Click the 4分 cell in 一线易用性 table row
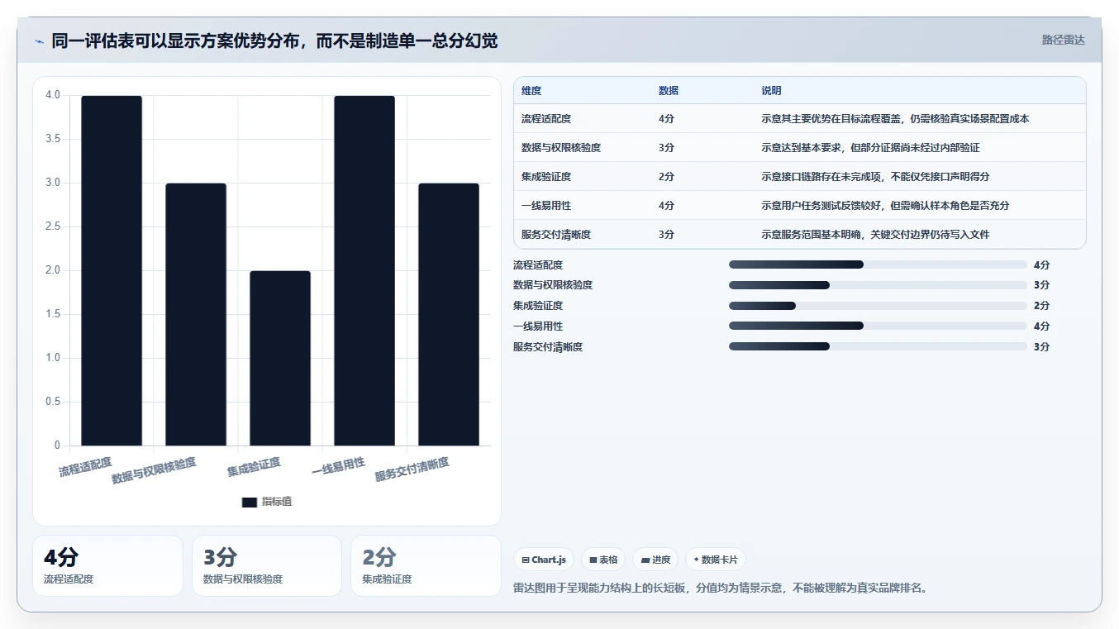1119x629 pixels. (x=666, y=206)
